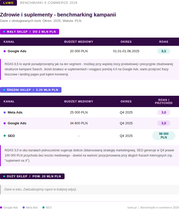Screen dimensions: 179x209
Task: Click the '34 600 PLN' budget cell
Action: coord(79,123)
